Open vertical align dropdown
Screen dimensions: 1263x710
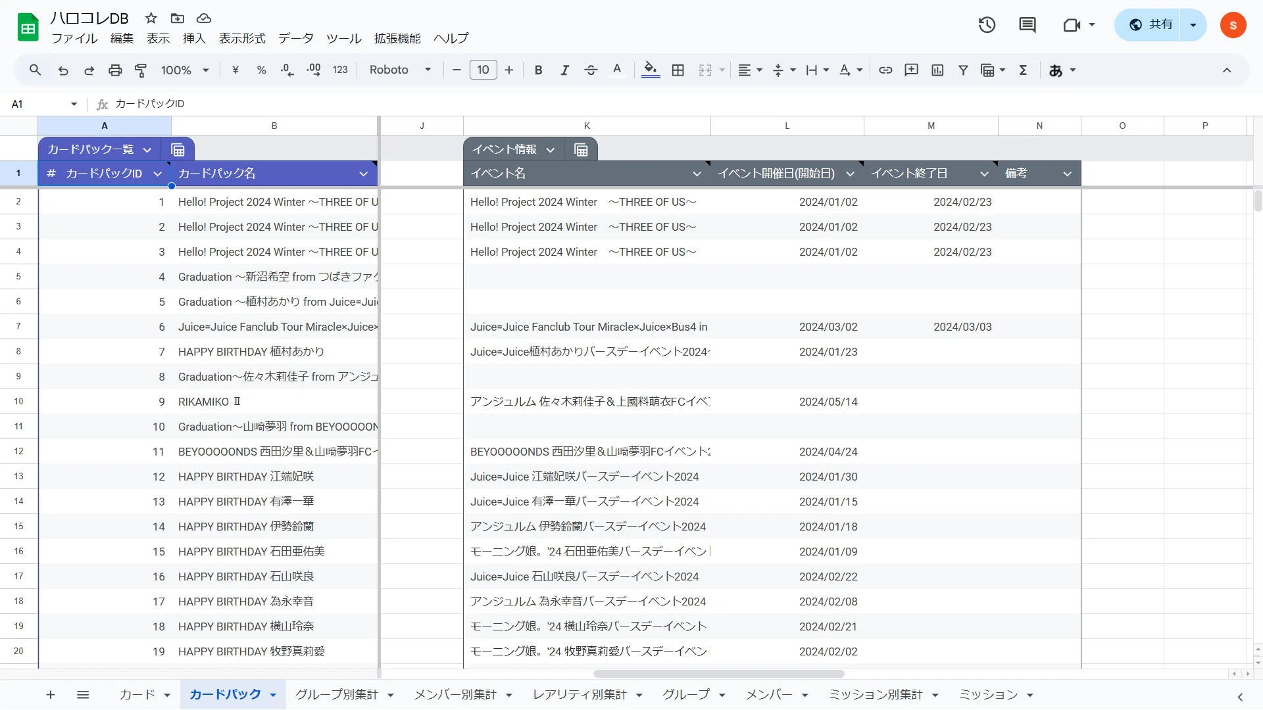[784, 70]
